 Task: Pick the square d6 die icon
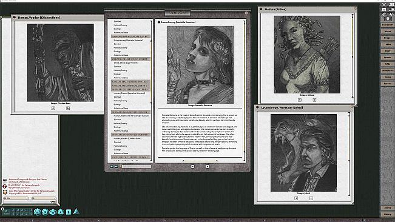click(x=69, y=212)
